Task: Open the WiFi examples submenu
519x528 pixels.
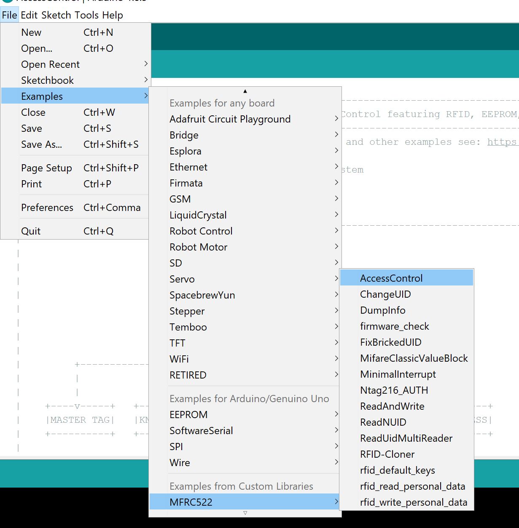Action: tap(245, 359)
